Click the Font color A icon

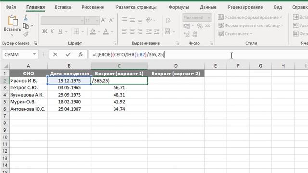[x=106, y=31]
